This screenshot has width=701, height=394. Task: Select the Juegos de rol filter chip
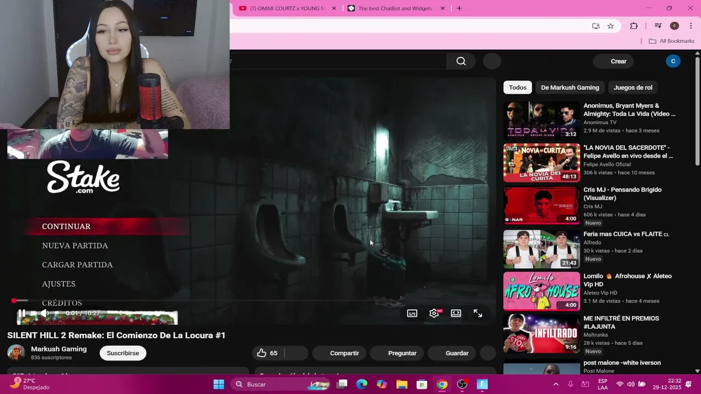click(x=633, y=88)
